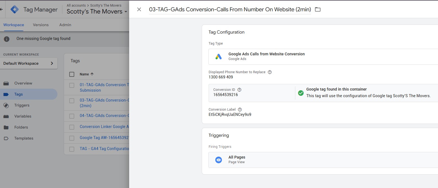Open help for Conversion Label
Image resolution: width=438 pixels, height=188 pixels.
pos(240,110)
